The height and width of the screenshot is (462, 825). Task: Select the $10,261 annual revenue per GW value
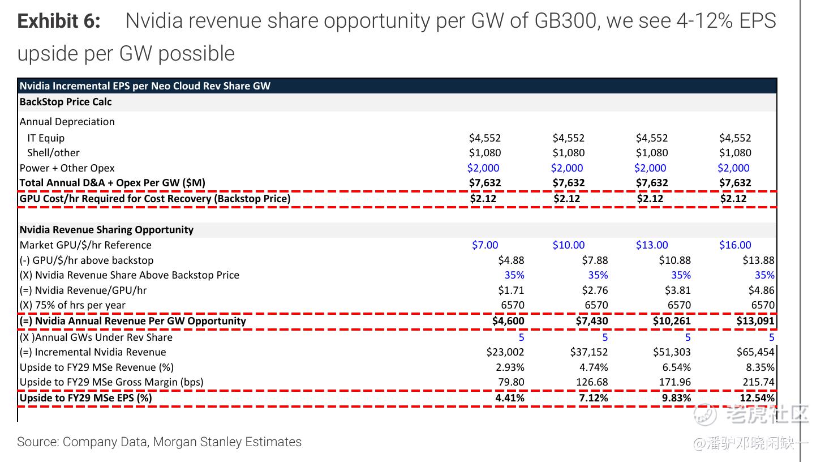pos(672,321)
